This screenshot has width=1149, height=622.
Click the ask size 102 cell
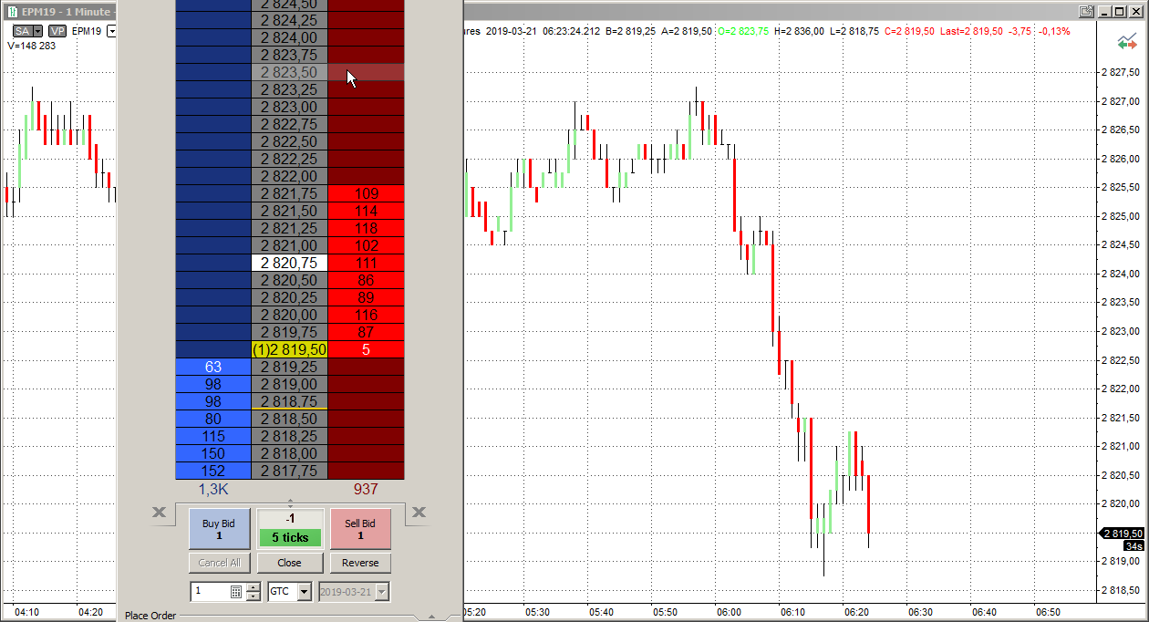click(x=366, y=245)
